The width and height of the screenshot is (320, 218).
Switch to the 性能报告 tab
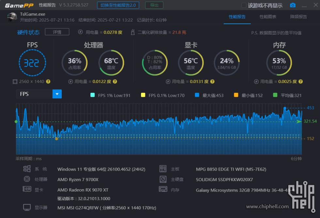(237, 17)
